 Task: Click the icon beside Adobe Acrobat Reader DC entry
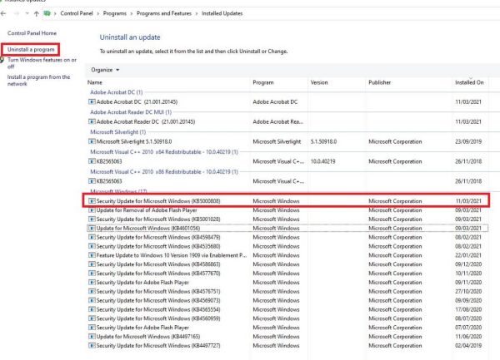[x=92, y=121]
